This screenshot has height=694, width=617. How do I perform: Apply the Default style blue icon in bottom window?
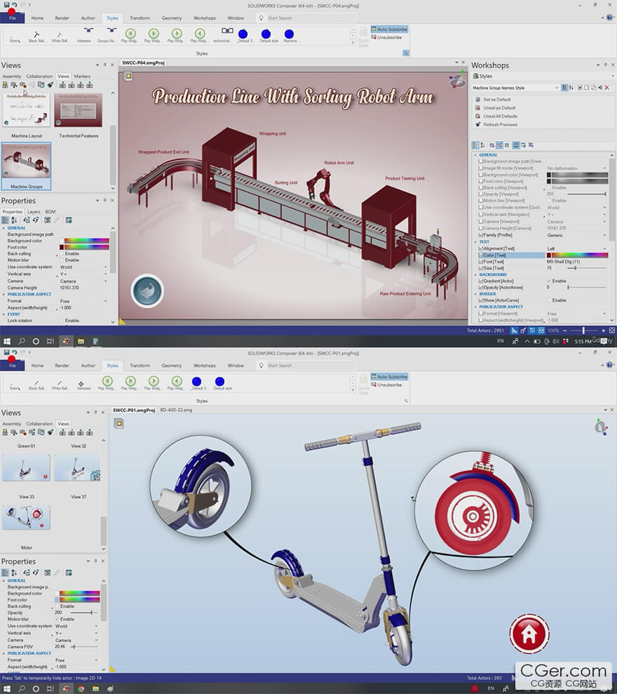[x=219, y=381]
